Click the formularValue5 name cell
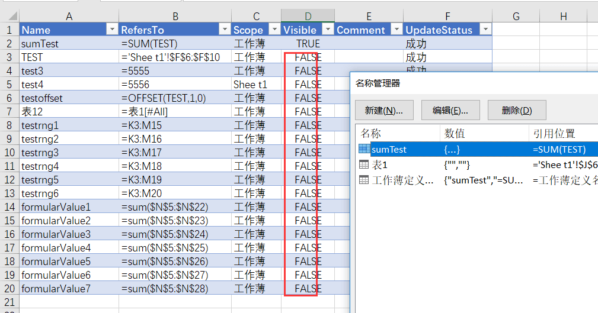This screenshot has height=313, width=598. (69, 261)
